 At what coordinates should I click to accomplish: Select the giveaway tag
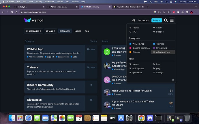point(136,73)
